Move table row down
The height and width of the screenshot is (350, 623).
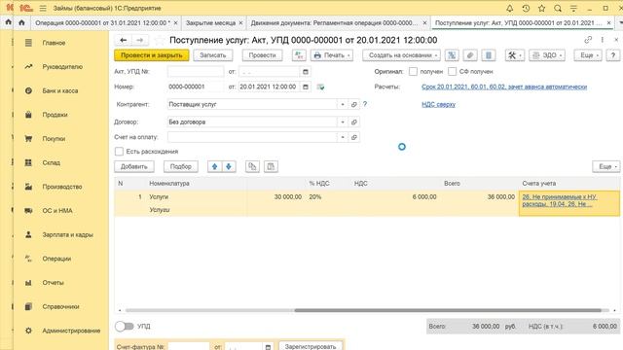(x=229, y=166)
